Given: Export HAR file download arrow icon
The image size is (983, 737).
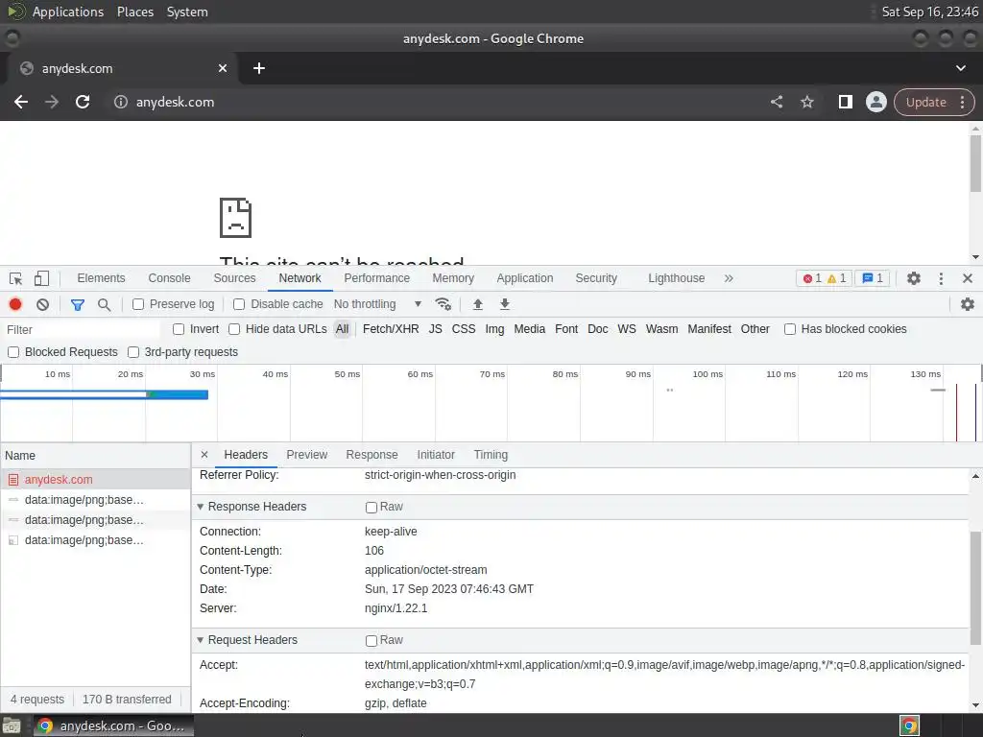Looking at the screenshot, I should pos(505,304).
